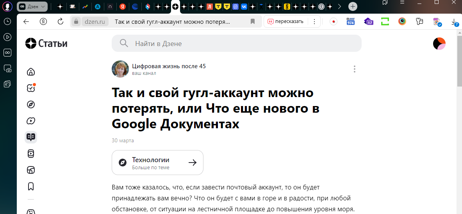Focus the Найти в Дзене search field

pos(236,44)
